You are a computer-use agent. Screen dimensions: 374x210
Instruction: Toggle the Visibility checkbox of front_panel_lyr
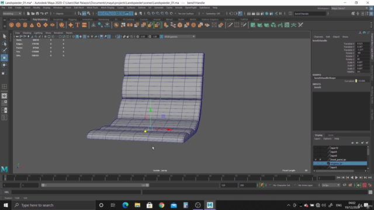[x=316, y=159]
